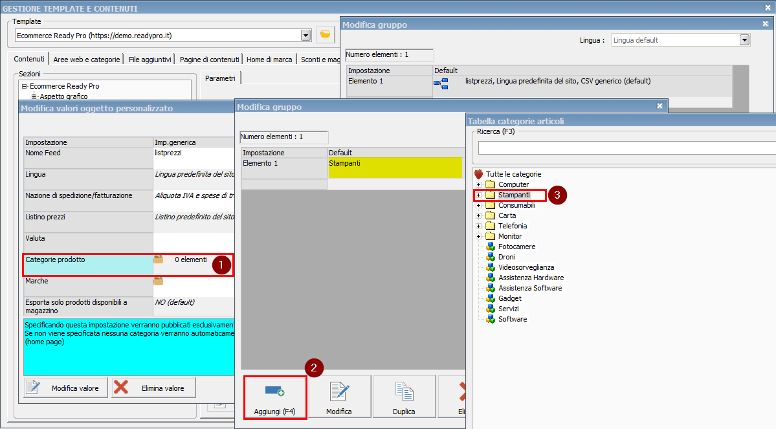Open the template folder icon button
Image resolution: width=776 pixels, height=429 pixels.
click(325, 35)
